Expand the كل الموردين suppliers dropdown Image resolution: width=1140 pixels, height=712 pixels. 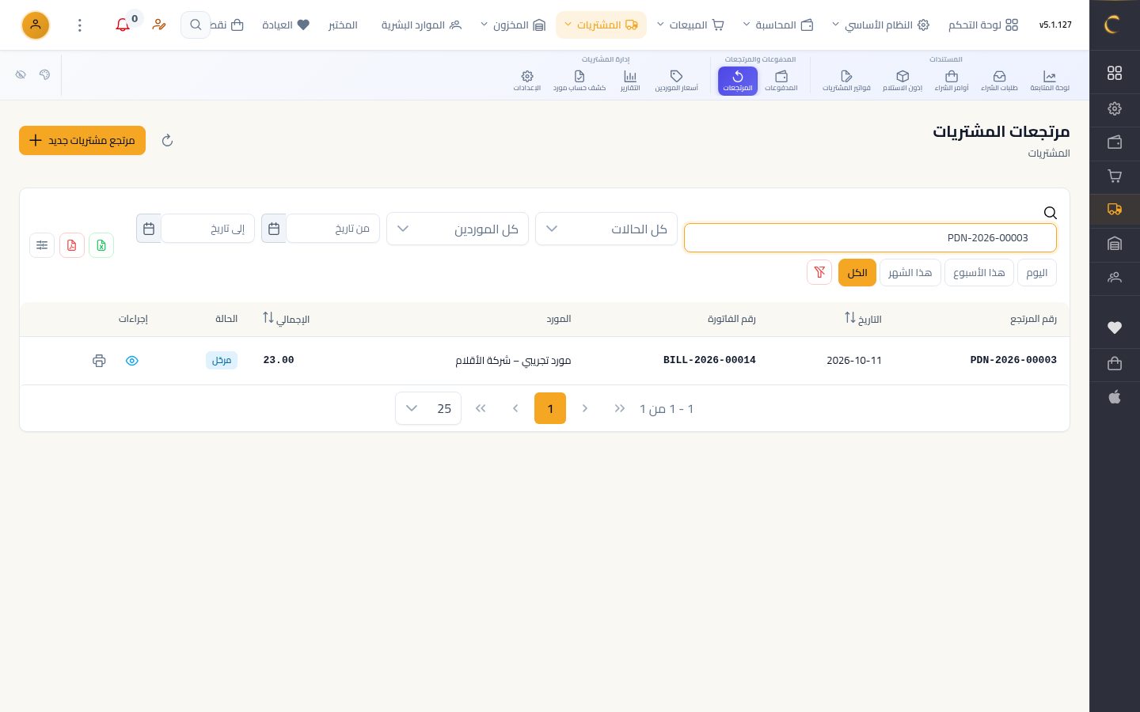point(458,229)
